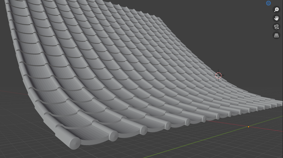The image size is (283, 158).
Task: Select the roof tile mesh at its center
Action: click(128, 71)
